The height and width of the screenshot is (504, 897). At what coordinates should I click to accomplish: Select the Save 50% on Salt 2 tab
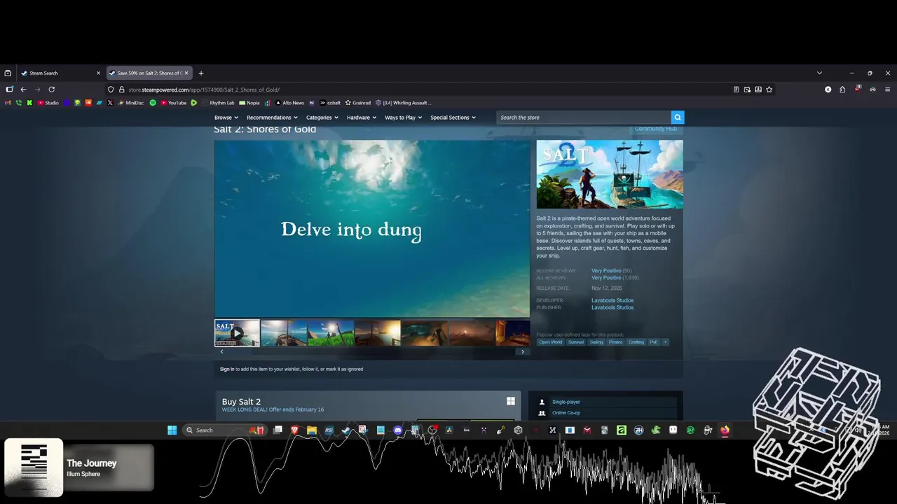pyautogui.click(x=149, y=73)
